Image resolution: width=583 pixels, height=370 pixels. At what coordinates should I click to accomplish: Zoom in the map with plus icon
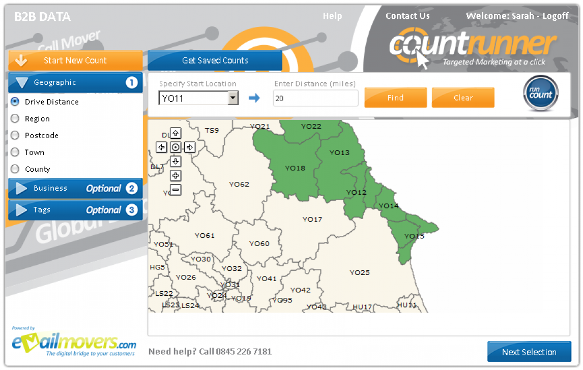176,176
